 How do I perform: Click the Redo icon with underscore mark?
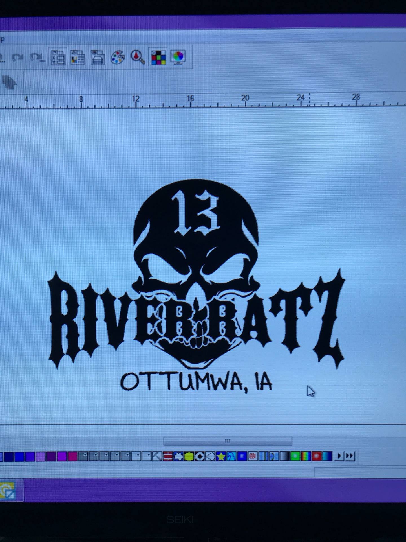pos(37,57)
